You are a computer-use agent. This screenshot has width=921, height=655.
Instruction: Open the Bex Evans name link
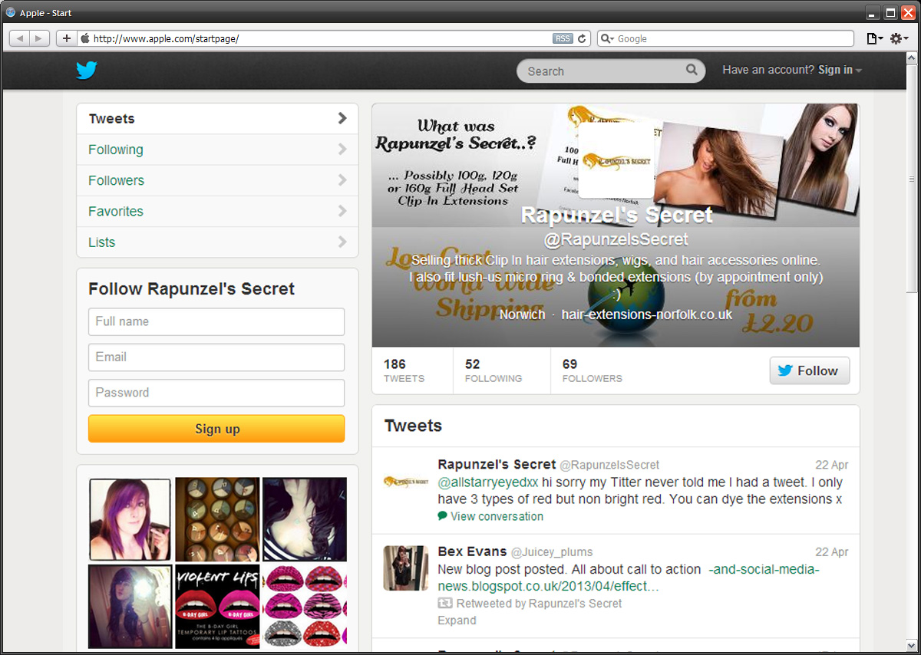[472, 551]
